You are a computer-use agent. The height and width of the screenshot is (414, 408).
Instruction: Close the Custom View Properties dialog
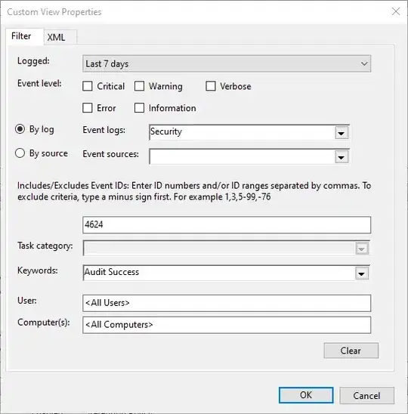coord(396,11)
